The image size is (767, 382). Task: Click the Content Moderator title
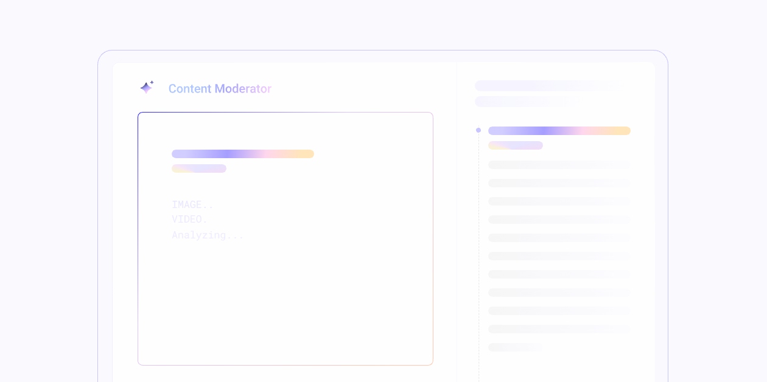coord(220,89)
